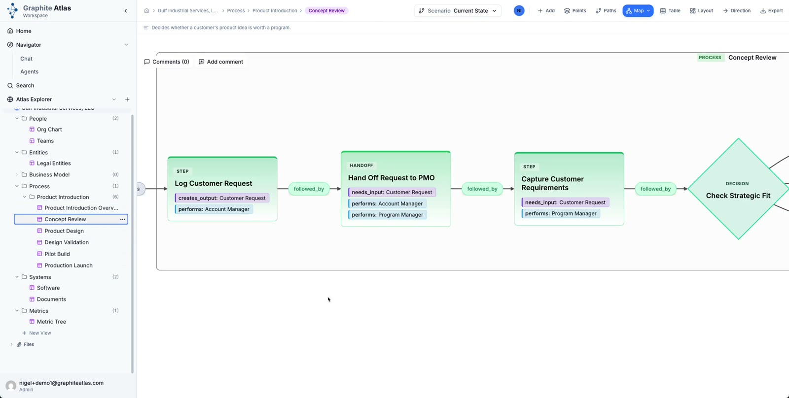Click the NI user avatar
789x398 pixels.
click(519, 11)
